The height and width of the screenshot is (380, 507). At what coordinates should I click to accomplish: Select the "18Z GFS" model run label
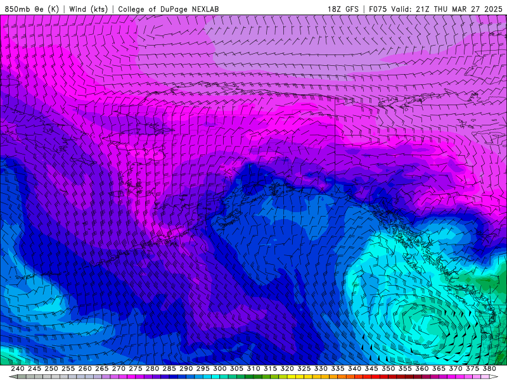click(x=343, y=9)
